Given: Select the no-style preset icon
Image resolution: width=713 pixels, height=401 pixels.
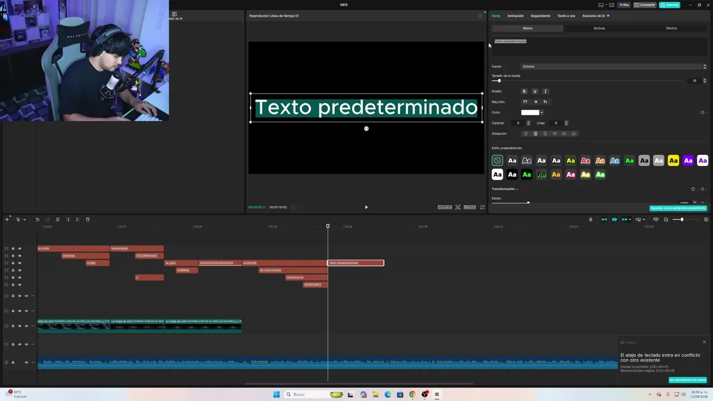Looking at the screenshot, I should (x=497, y=160).
